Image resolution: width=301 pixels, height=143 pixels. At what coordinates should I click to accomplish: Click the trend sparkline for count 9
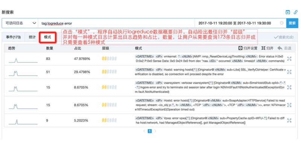(23, 122)
